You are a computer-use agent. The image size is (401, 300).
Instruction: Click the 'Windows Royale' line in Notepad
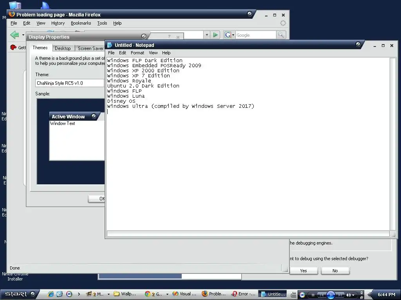(x=129, y=81)
